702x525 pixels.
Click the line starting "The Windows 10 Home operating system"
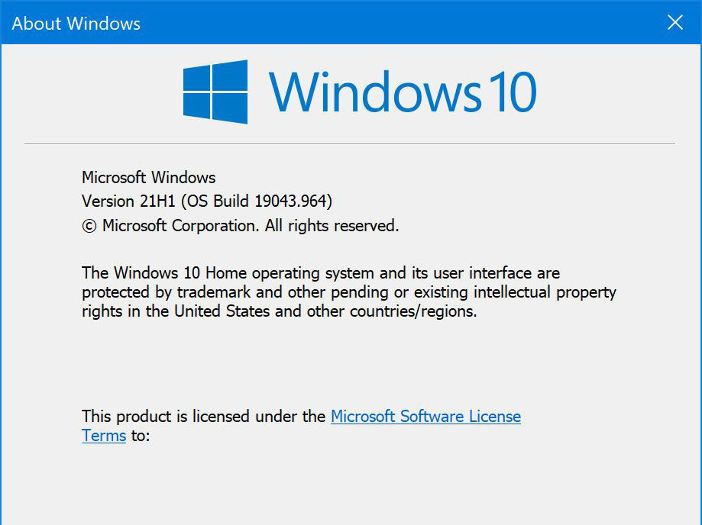coord(321,272)
